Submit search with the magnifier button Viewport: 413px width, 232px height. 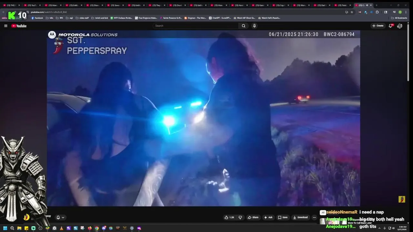[244, 26]
